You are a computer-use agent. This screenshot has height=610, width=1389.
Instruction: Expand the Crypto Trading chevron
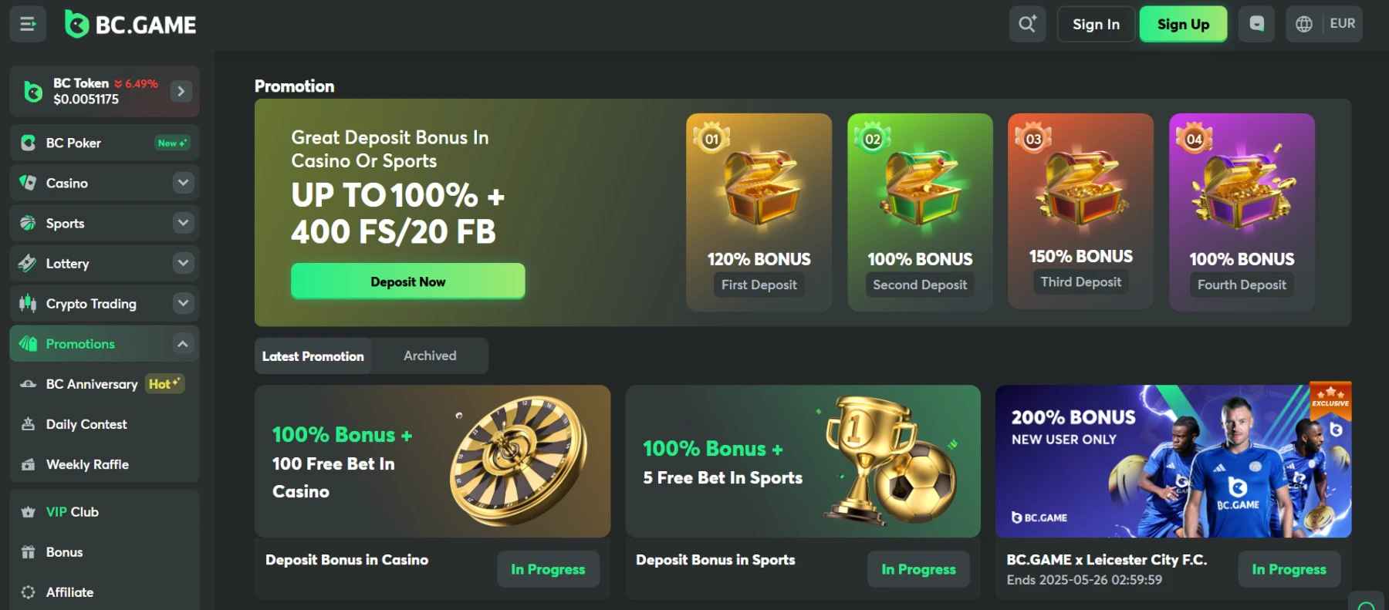pos(183,303)
